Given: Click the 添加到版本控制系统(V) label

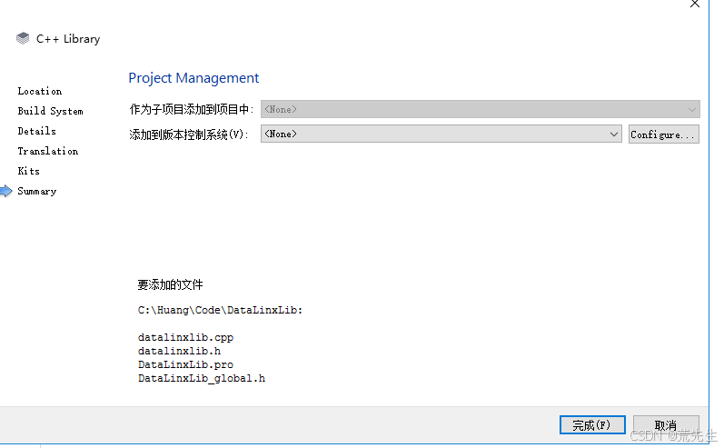Looking at the screenshot, I should pyautogui.click(x=189, y=134).
